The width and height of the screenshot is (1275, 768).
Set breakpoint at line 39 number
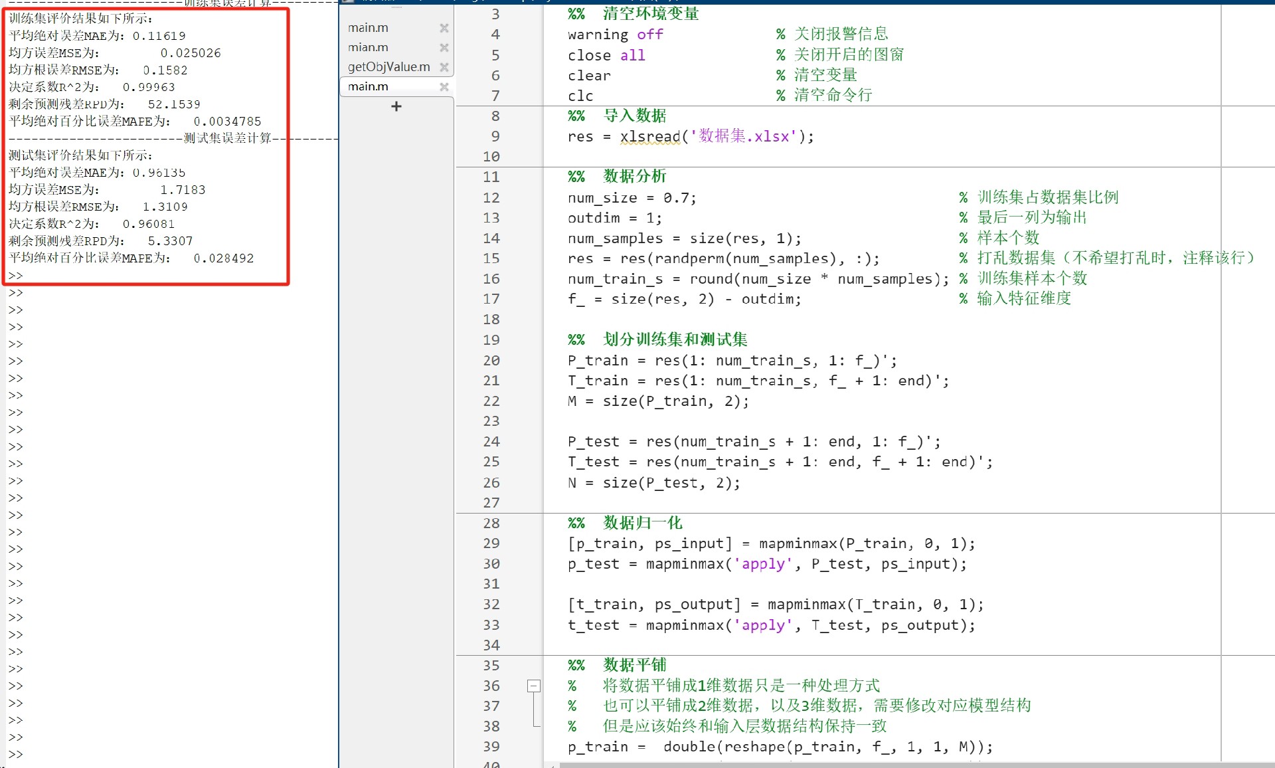click(491, 747)
